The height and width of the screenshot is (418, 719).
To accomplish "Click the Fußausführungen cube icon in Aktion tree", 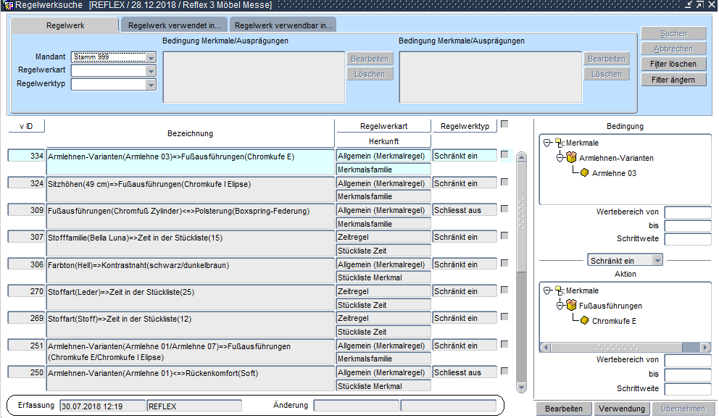I will pyautogui.click(x=571, y=306).
